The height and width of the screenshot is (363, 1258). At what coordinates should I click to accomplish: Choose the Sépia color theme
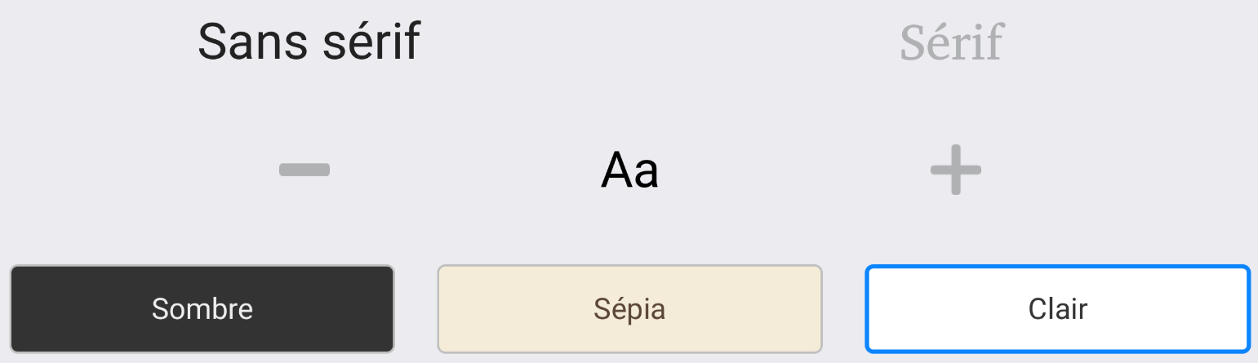pyautogui.click(x=629, y=309)
